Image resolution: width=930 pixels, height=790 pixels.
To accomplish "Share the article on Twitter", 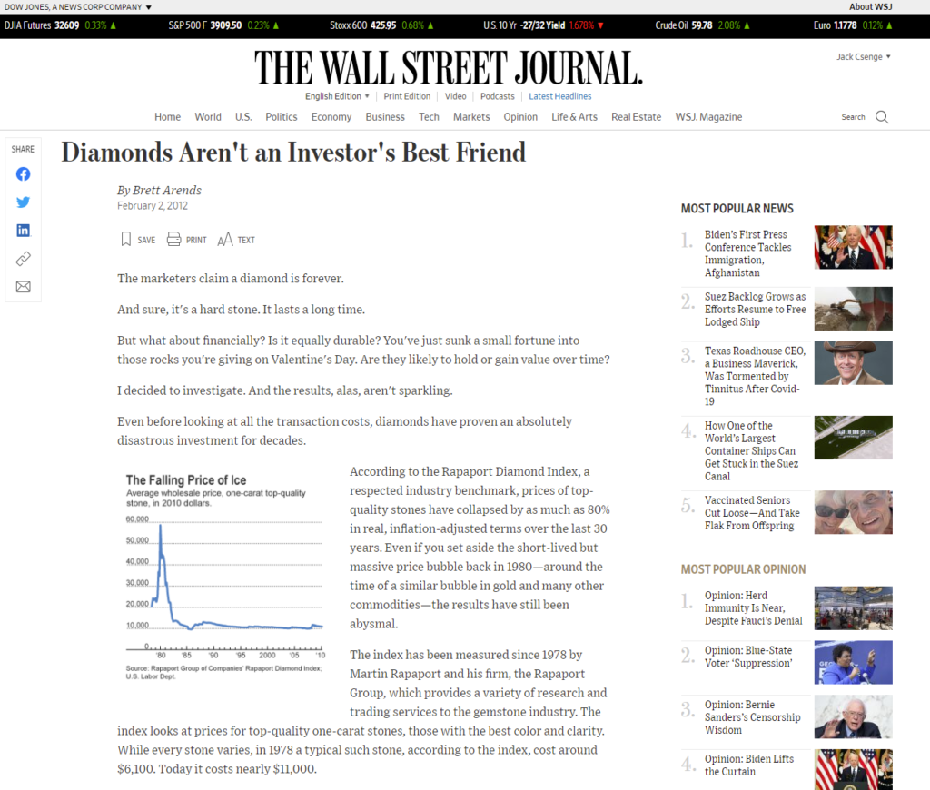I will [23, 202].
